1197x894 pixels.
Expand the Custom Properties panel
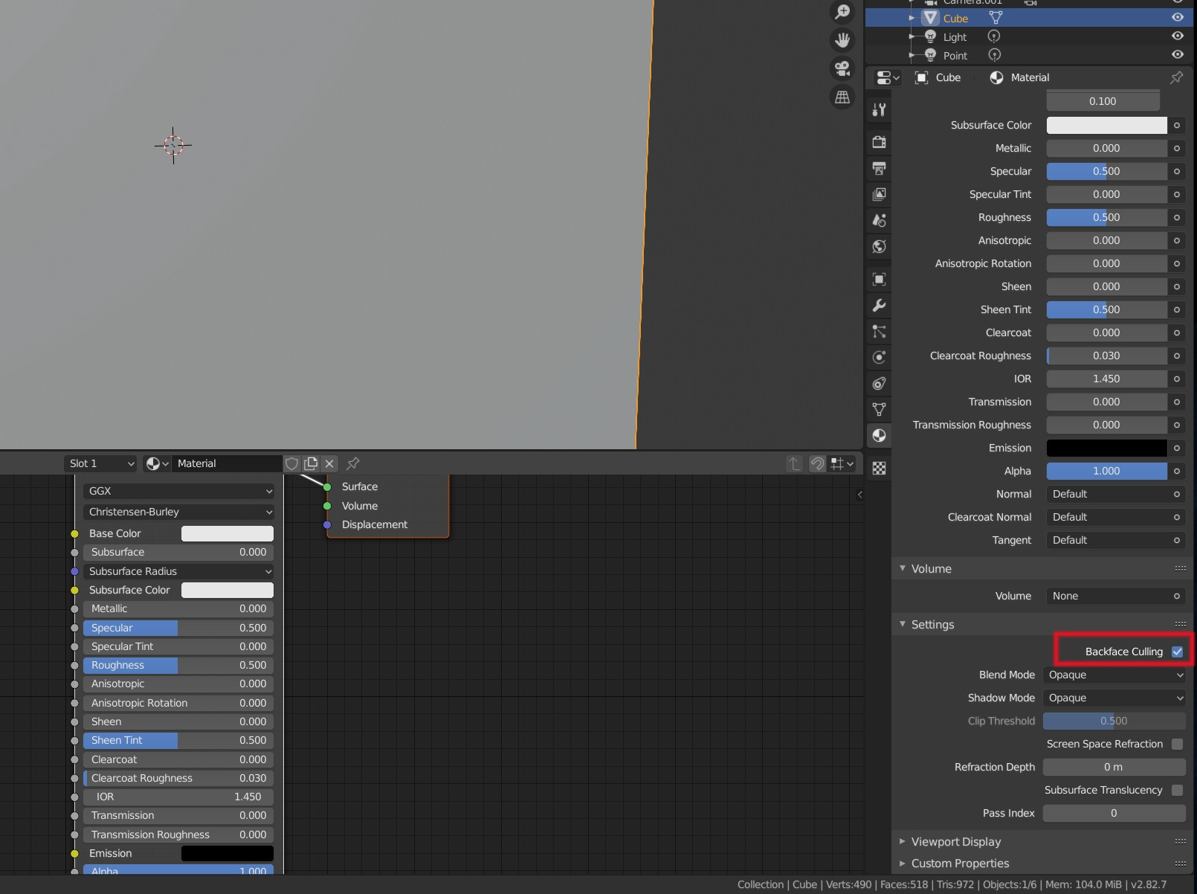903,863
